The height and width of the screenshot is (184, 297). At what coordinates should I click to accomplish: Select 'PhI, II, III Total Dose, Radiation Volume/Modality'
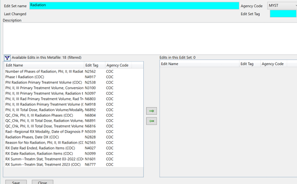[73, 110]
